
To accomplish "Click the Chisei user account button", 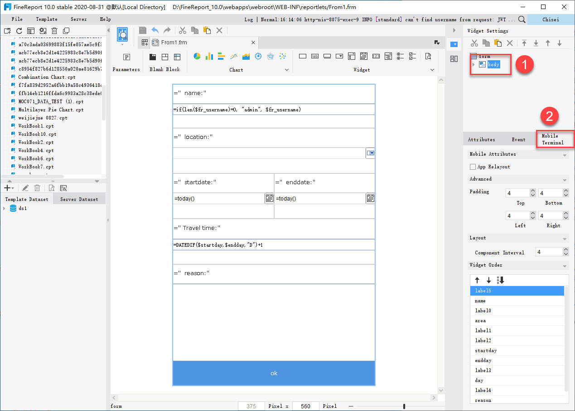I will click(551, 19).
